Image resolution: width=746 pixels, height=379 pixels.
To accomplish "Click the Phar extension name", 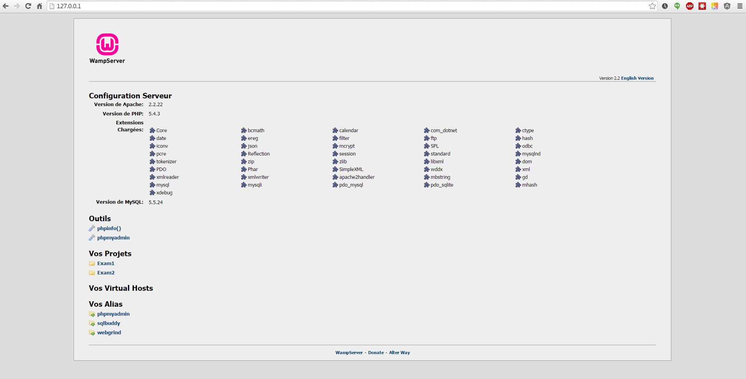I will (253, 169).
